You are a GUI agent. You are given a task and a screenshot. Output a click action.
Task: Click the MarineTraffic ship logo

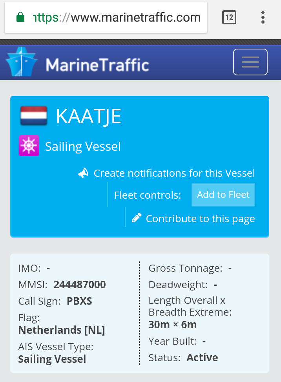click(22, 62)
